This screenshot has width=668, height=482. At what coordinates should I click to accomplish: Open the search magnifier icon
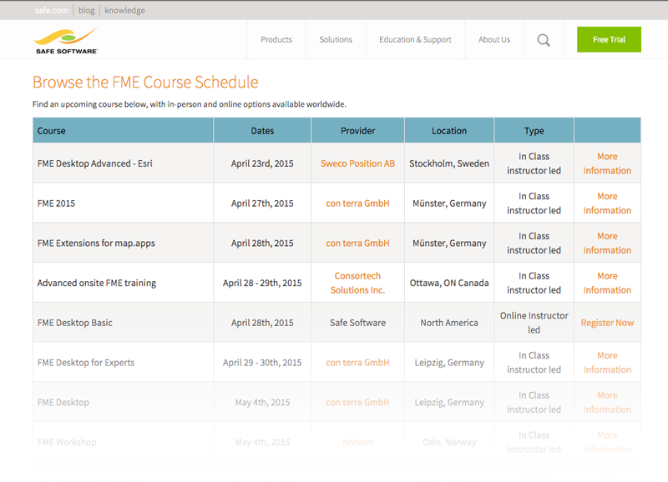(544, 40)
